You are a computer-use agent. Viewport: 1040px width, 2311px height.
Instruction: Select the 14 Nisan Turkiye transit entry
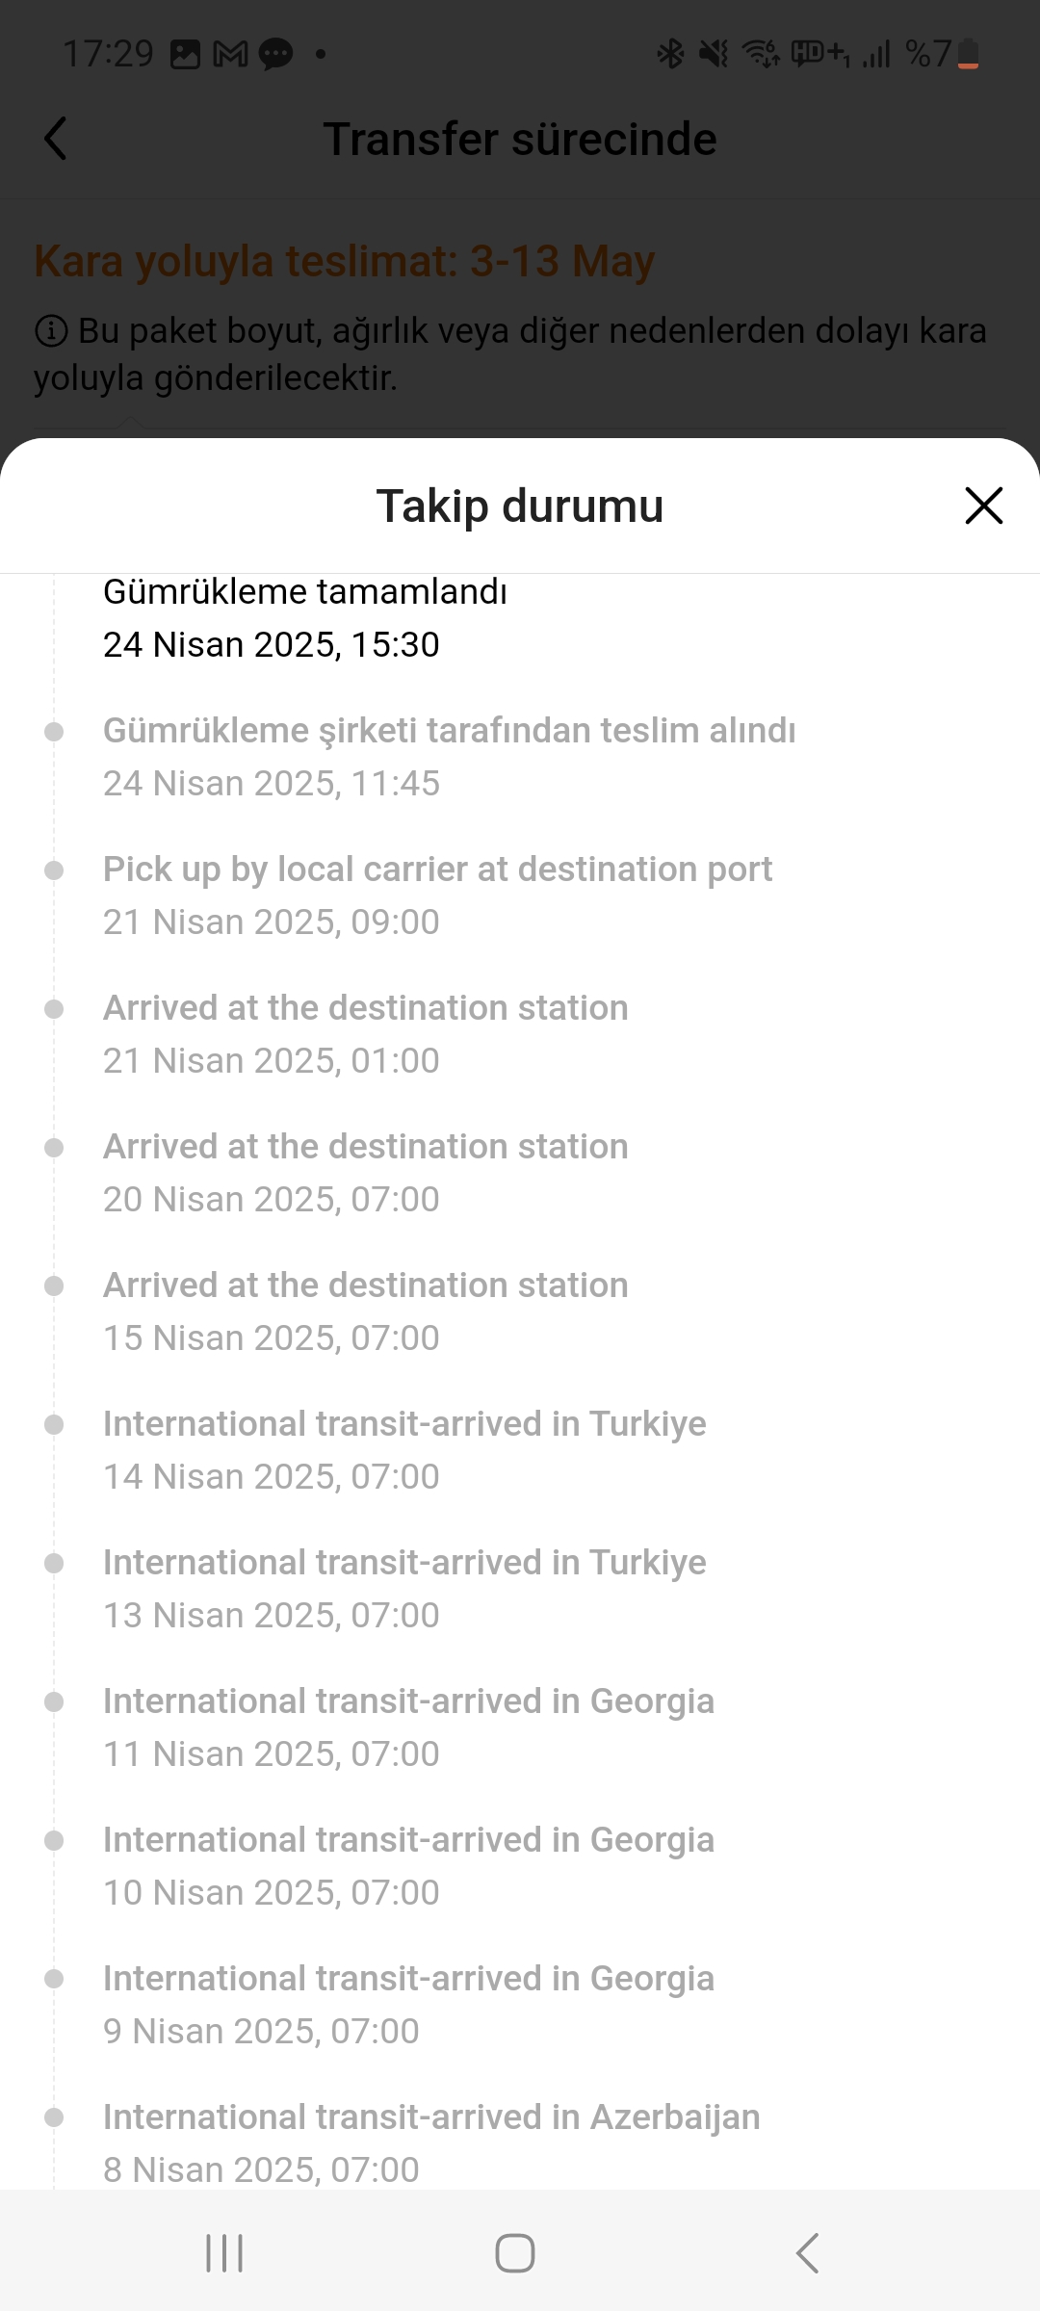pyautogui.click(x=404, y=1449)
